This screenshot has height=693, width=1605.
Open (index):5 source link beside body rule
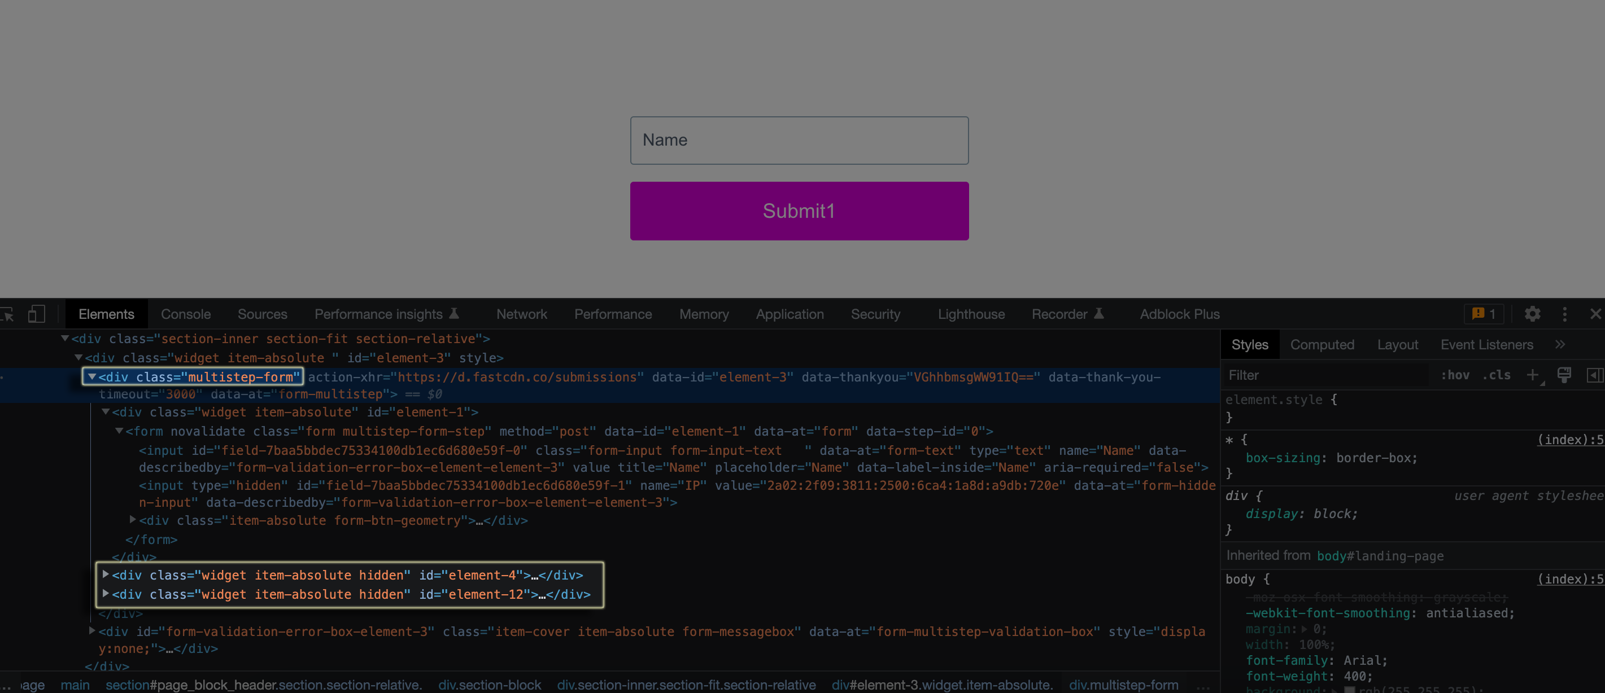(1570, 579)
